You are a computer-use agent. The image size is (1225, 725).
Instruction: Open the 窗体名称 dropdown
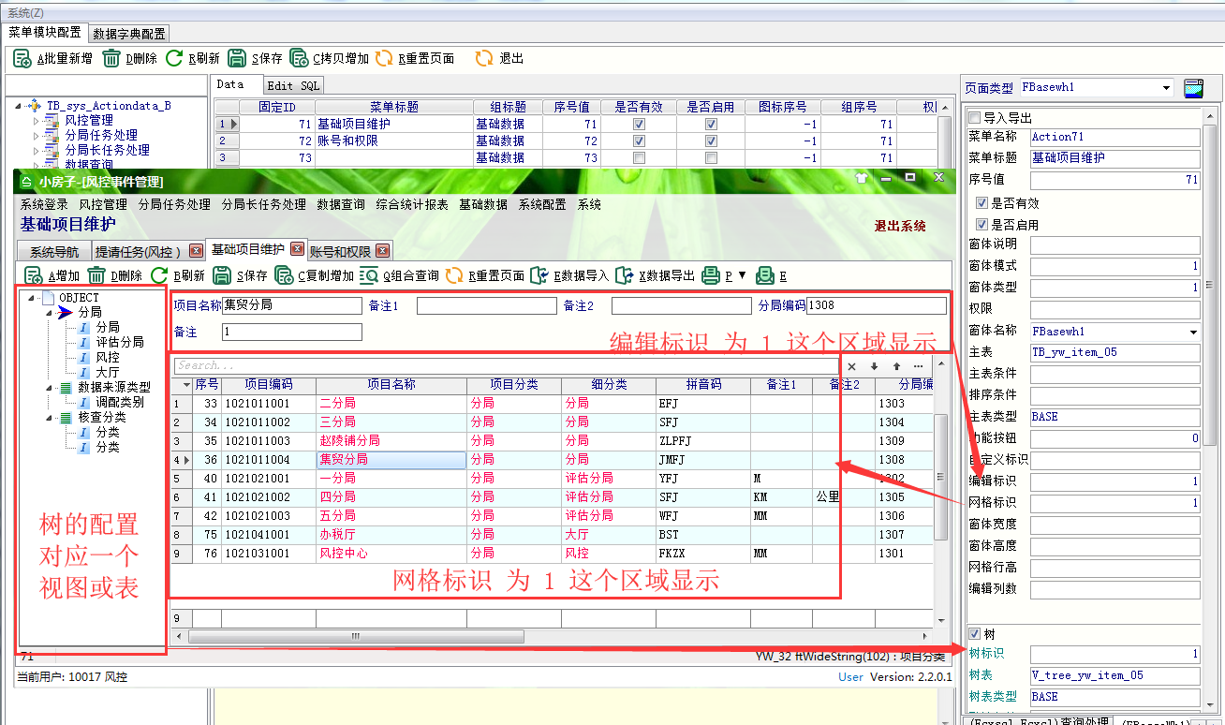click(x=1193, y=332)
